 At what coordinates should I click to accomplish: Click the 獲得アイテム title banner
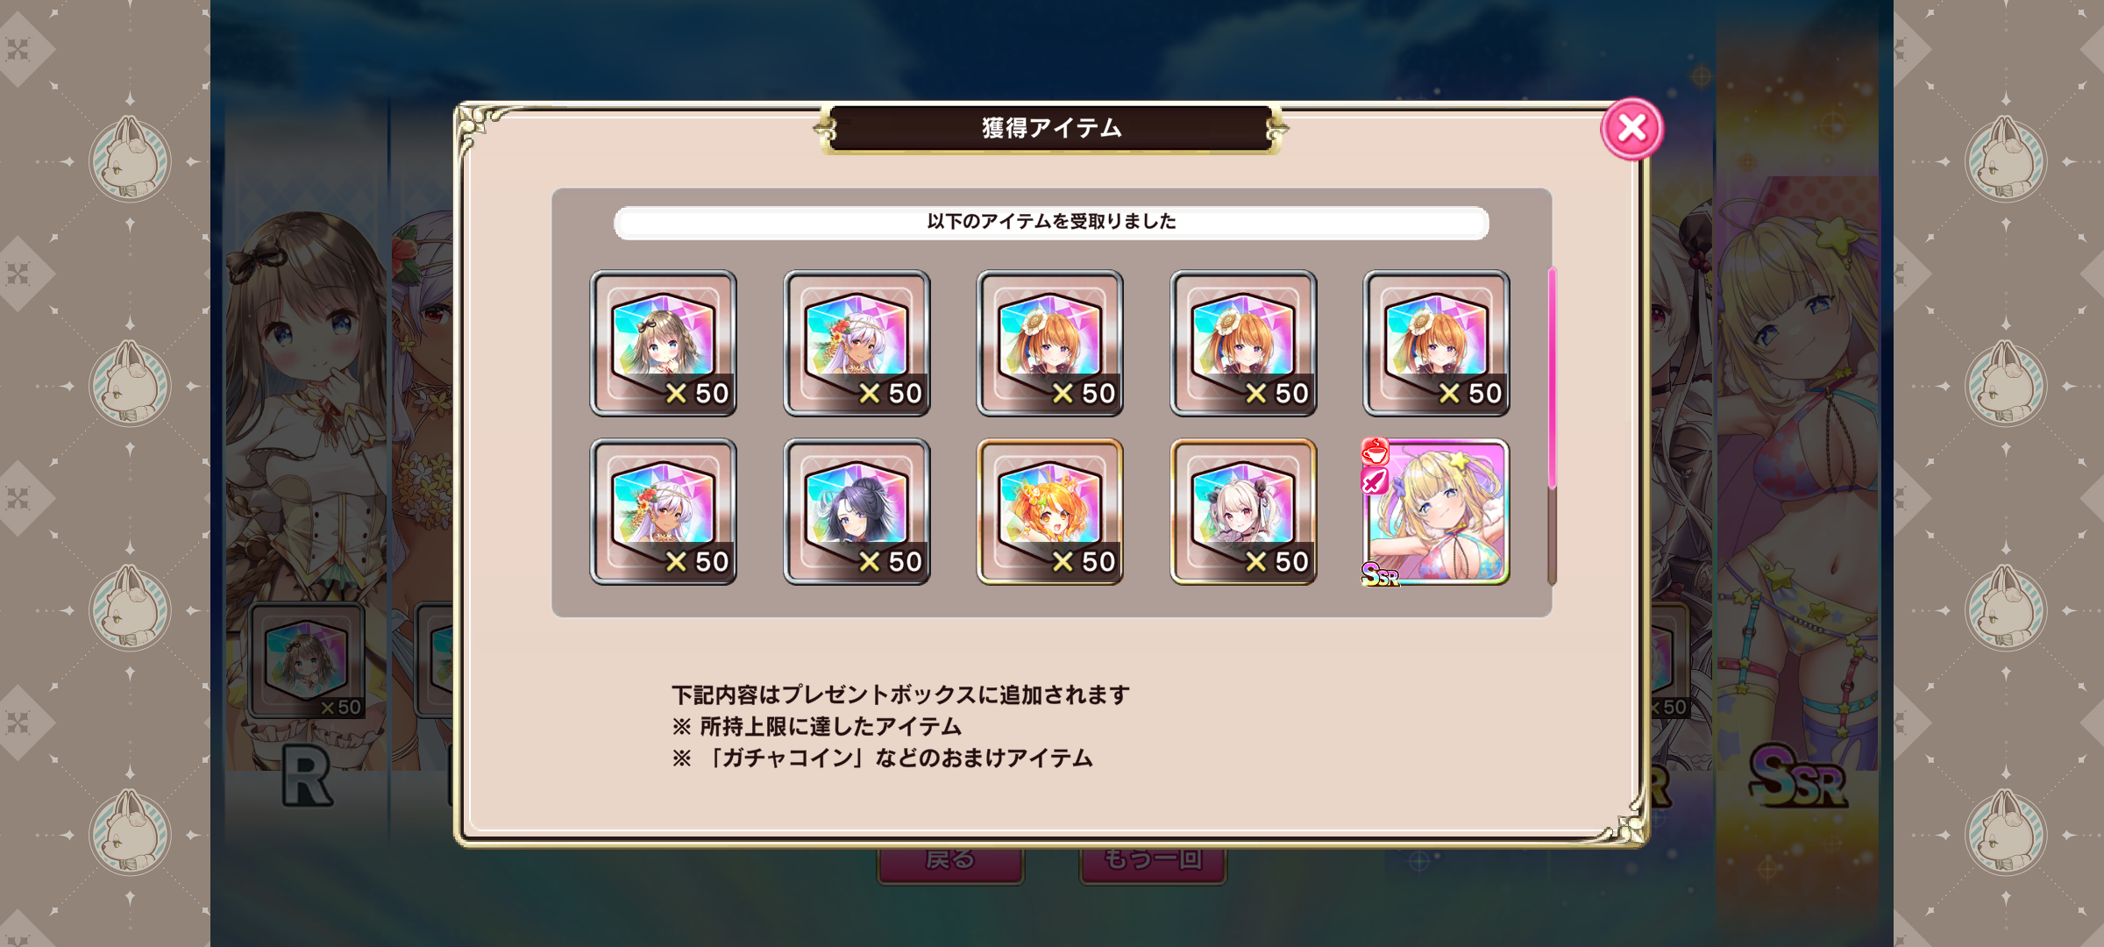click(x=1051, y=129)
